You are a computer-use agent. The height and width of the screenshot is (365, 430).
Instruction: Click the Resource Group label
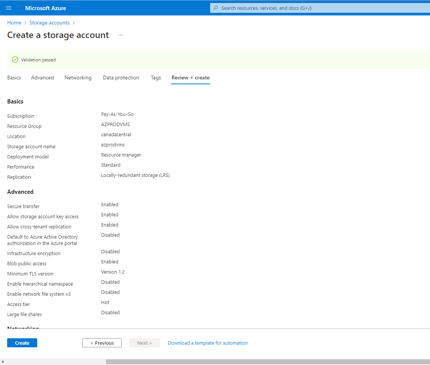pyautogui.click(x=24, y=126)
